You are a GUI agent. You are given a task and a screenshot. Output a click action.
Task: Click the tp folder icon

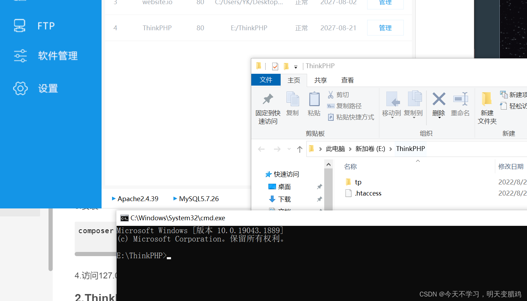348,182
